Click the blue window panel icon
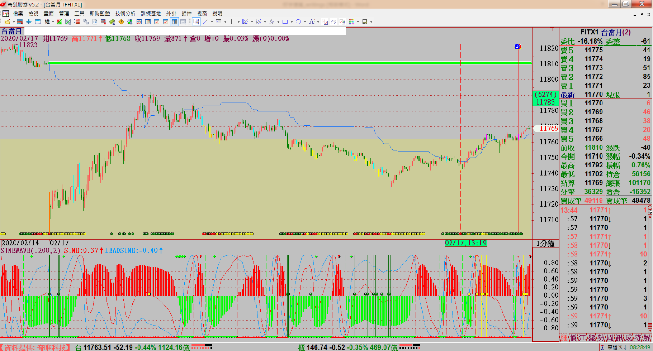Image resolution: width=653 pixels, height=351 pixels. (x=38, y=22)
